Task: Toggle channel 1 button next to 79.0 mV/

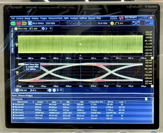Action: coord(16,29)
